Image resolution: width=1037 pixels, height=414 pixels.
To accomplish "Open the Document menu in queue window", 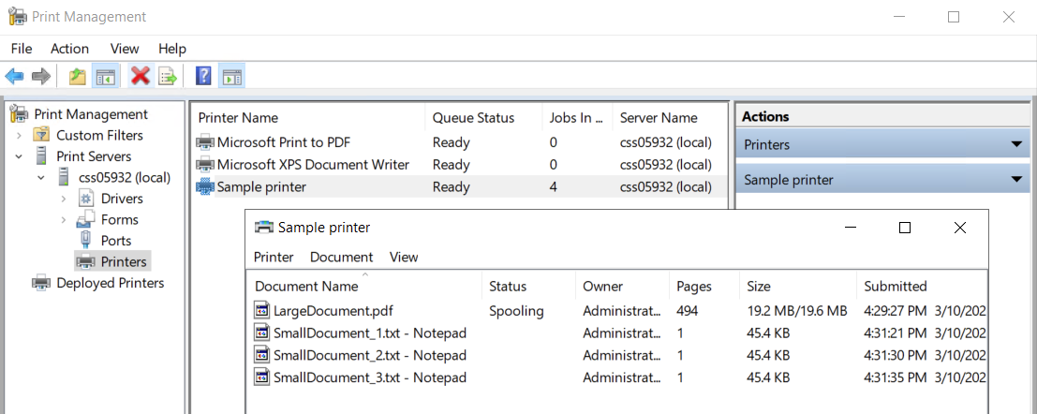I will [341, 257].
